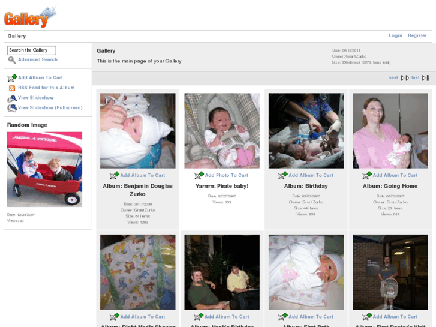
Task: Click cart icon under the baby blanket thumbnail
Action: click(x=115, y=317)
